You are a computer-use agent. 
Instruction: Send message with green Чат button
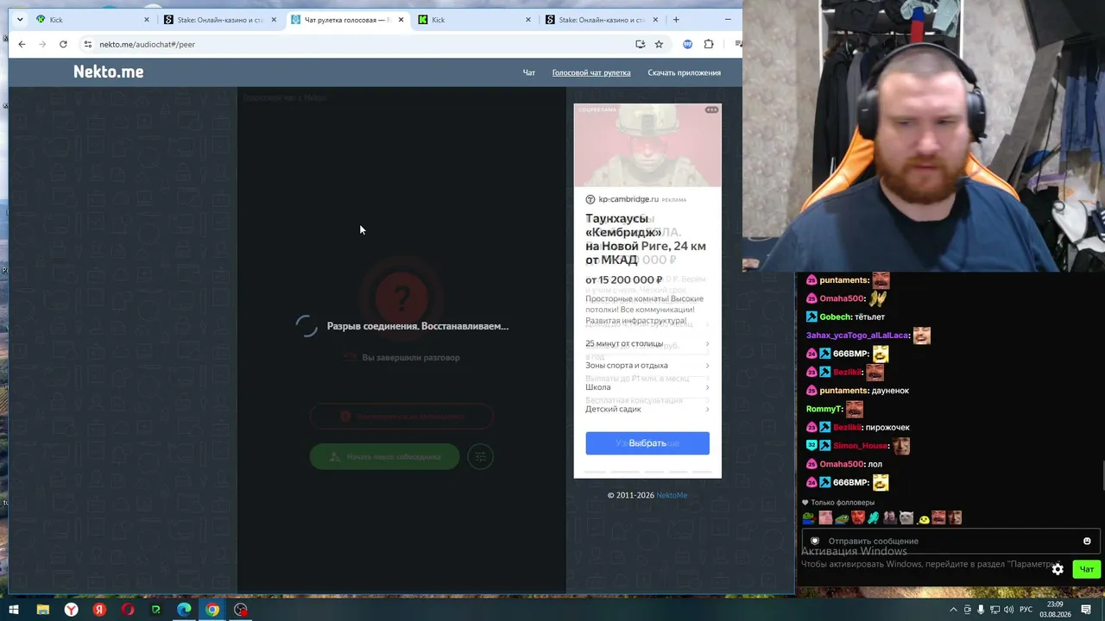pos(1087,569)
